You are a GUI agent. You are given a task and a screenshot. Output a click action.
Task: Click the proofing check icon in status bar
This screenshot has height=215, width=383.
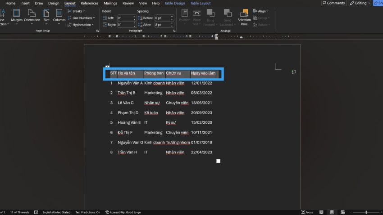point(36,212)
